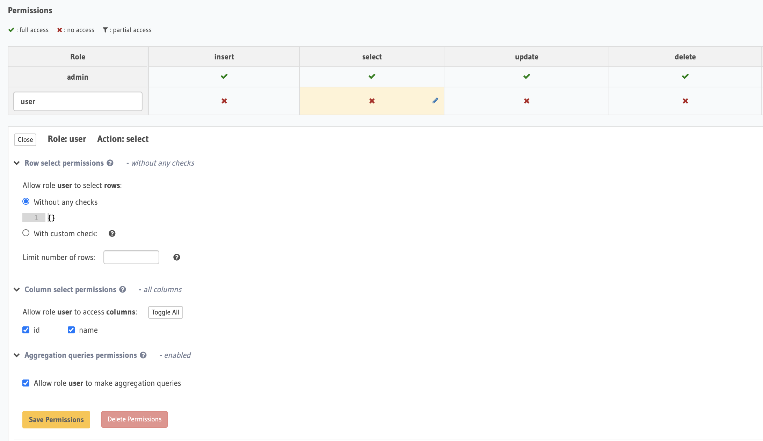Disable aggregation queries checkbox for user role
763x441 pixels.
[x=26, y=383]
